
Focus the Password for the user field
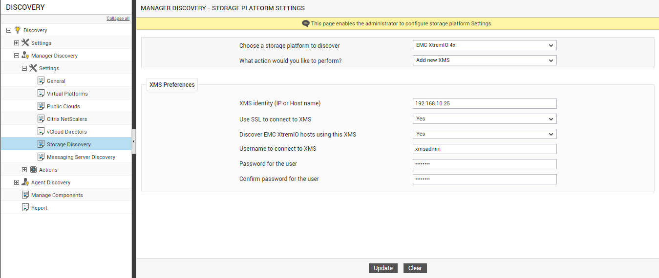click(x=485, y=164)
